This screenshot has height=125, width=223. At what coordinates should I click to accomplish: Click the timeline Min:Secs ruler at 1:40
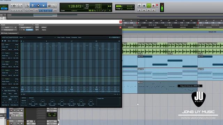tap(182, 23)
